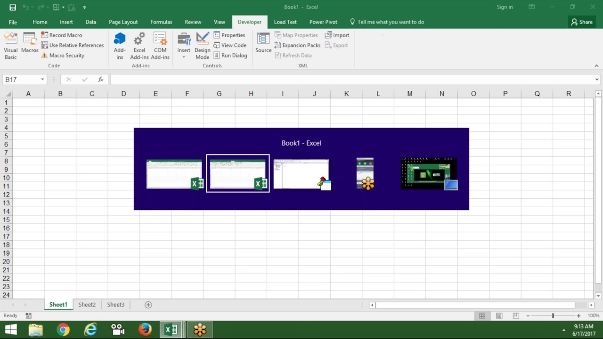Select column header D

click(x=123, y=94)
